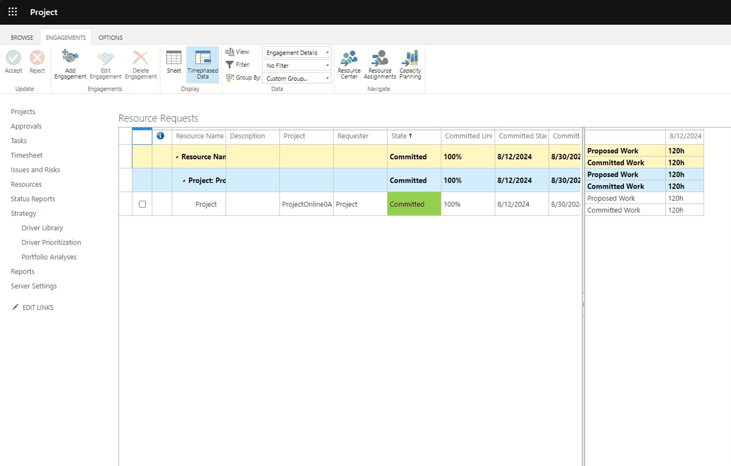Viewport: 731px width, 466px height.
Task: Click the 8/12/2024 timephased column header
Action: click(x=685, y=136)
